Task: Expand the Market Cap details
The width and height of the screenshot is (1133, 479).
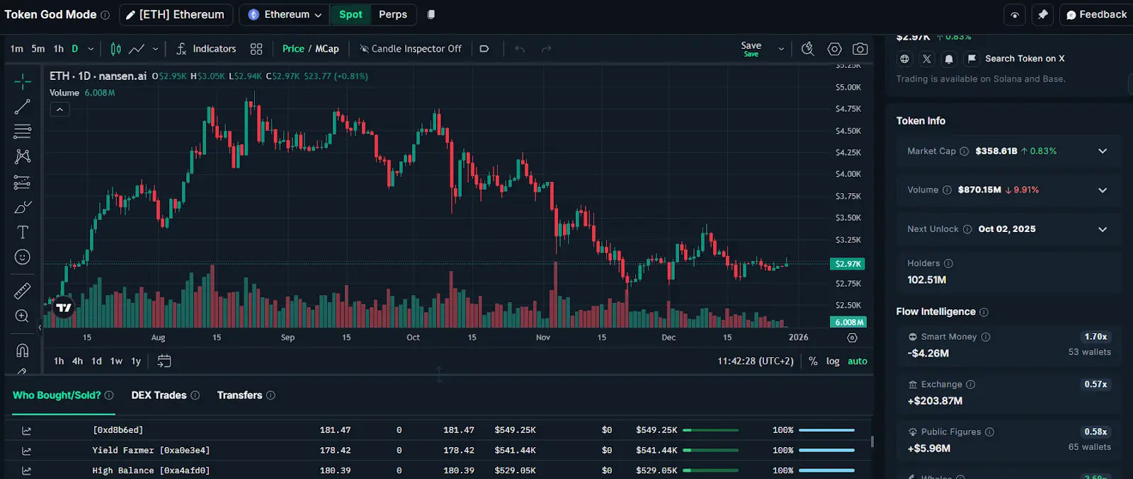Action: (1102, 151)
